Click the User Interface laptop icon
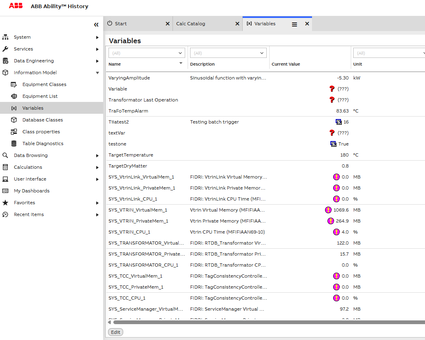Viewport: 425px width, 340px height. click(5, 179)
